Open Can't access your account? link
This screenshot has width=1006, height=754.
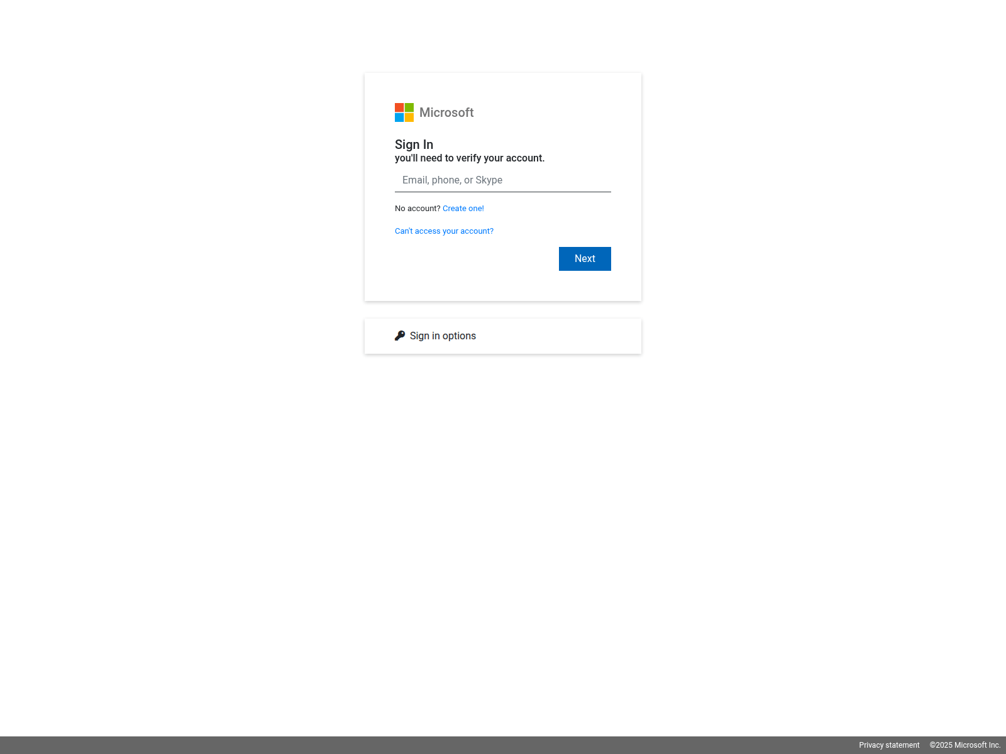(444, 231)
